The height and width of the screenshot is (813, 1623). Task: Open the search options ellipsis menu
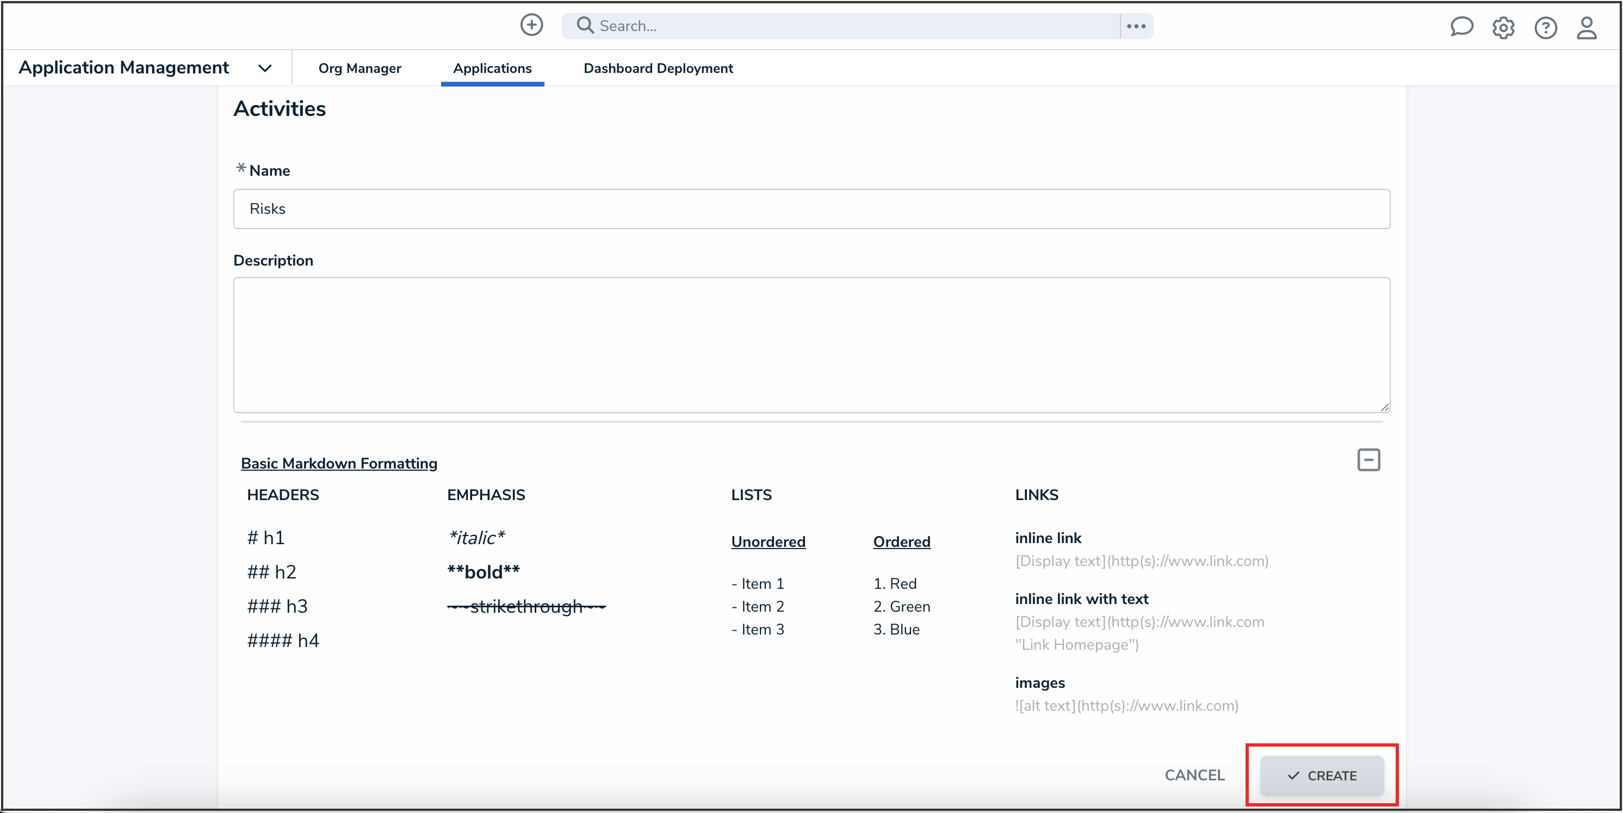click(x=1136, y=26)
